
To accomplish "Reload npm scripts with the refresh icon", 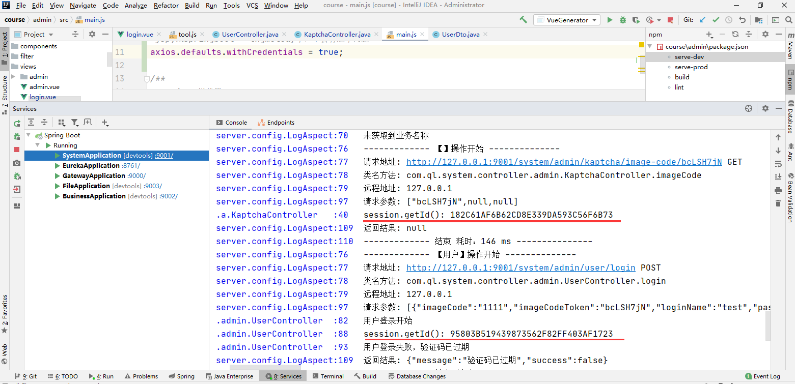I will 735,34.
